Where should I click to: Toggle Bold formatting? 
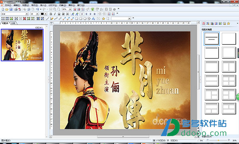(x=51, y=14)
